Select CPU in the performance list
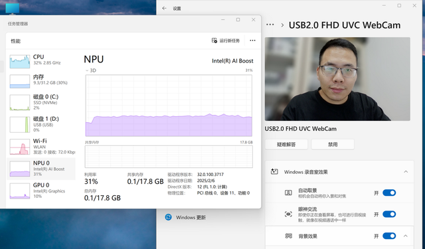The width and height of the screenshot is (425, 249). pos(41,61)
